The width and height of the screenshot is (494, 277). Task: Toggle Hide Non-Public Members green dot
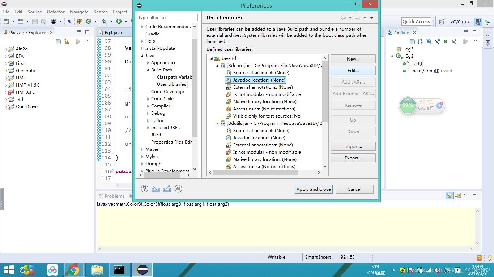(446, 41)
